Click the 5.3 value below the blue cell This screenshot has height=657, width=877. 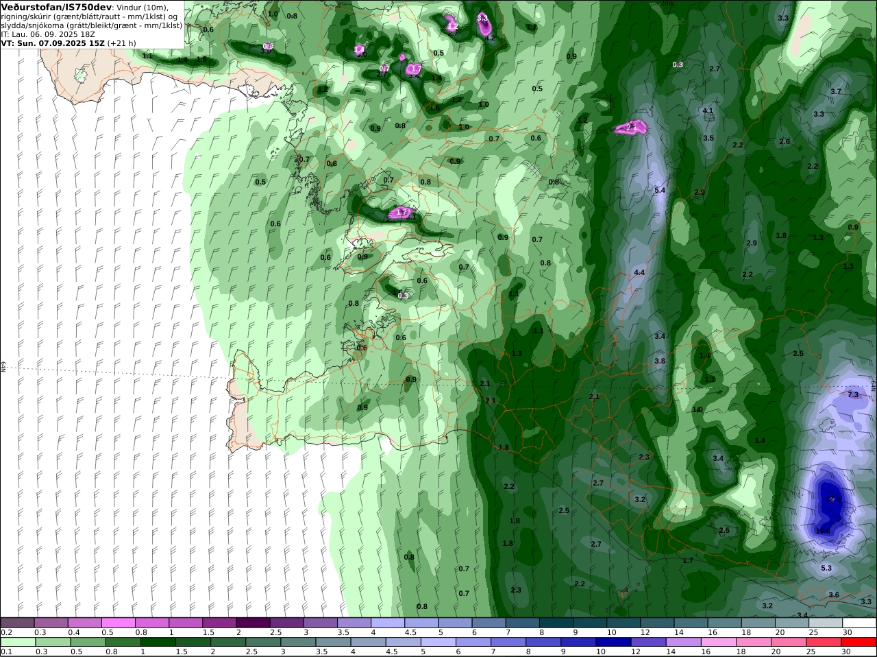click(x=826, y=568)
